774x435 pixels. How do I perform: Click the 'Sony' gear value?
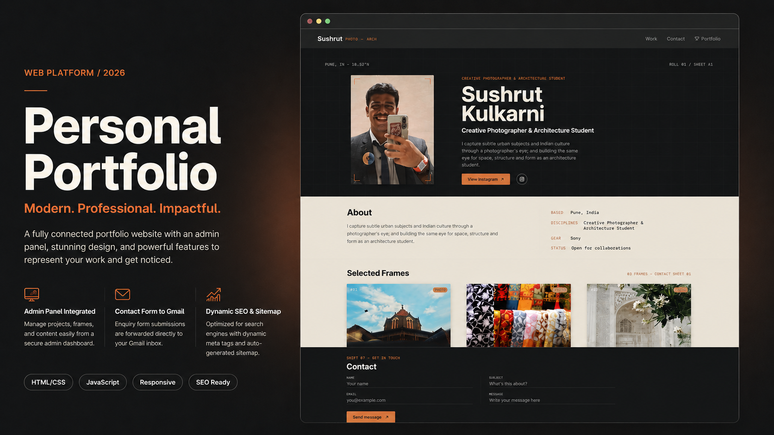[575, 239]
